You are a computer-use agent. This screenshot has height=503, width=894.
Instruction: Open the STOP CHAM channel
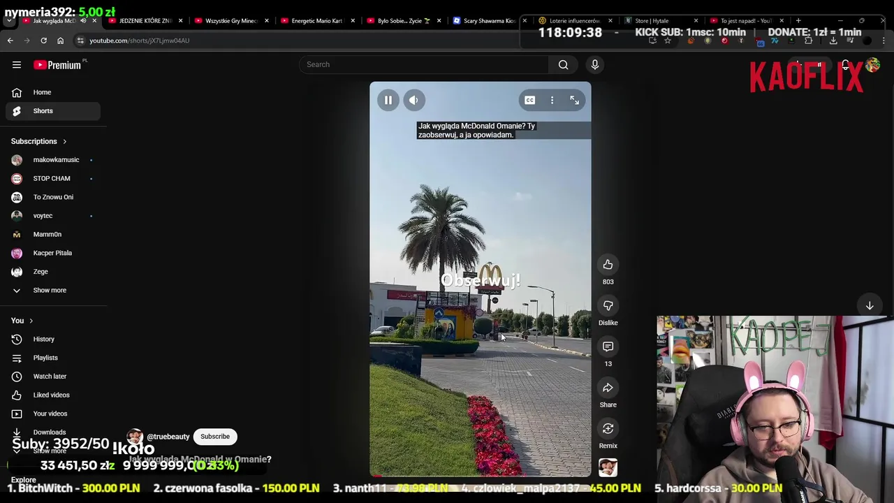53,179
